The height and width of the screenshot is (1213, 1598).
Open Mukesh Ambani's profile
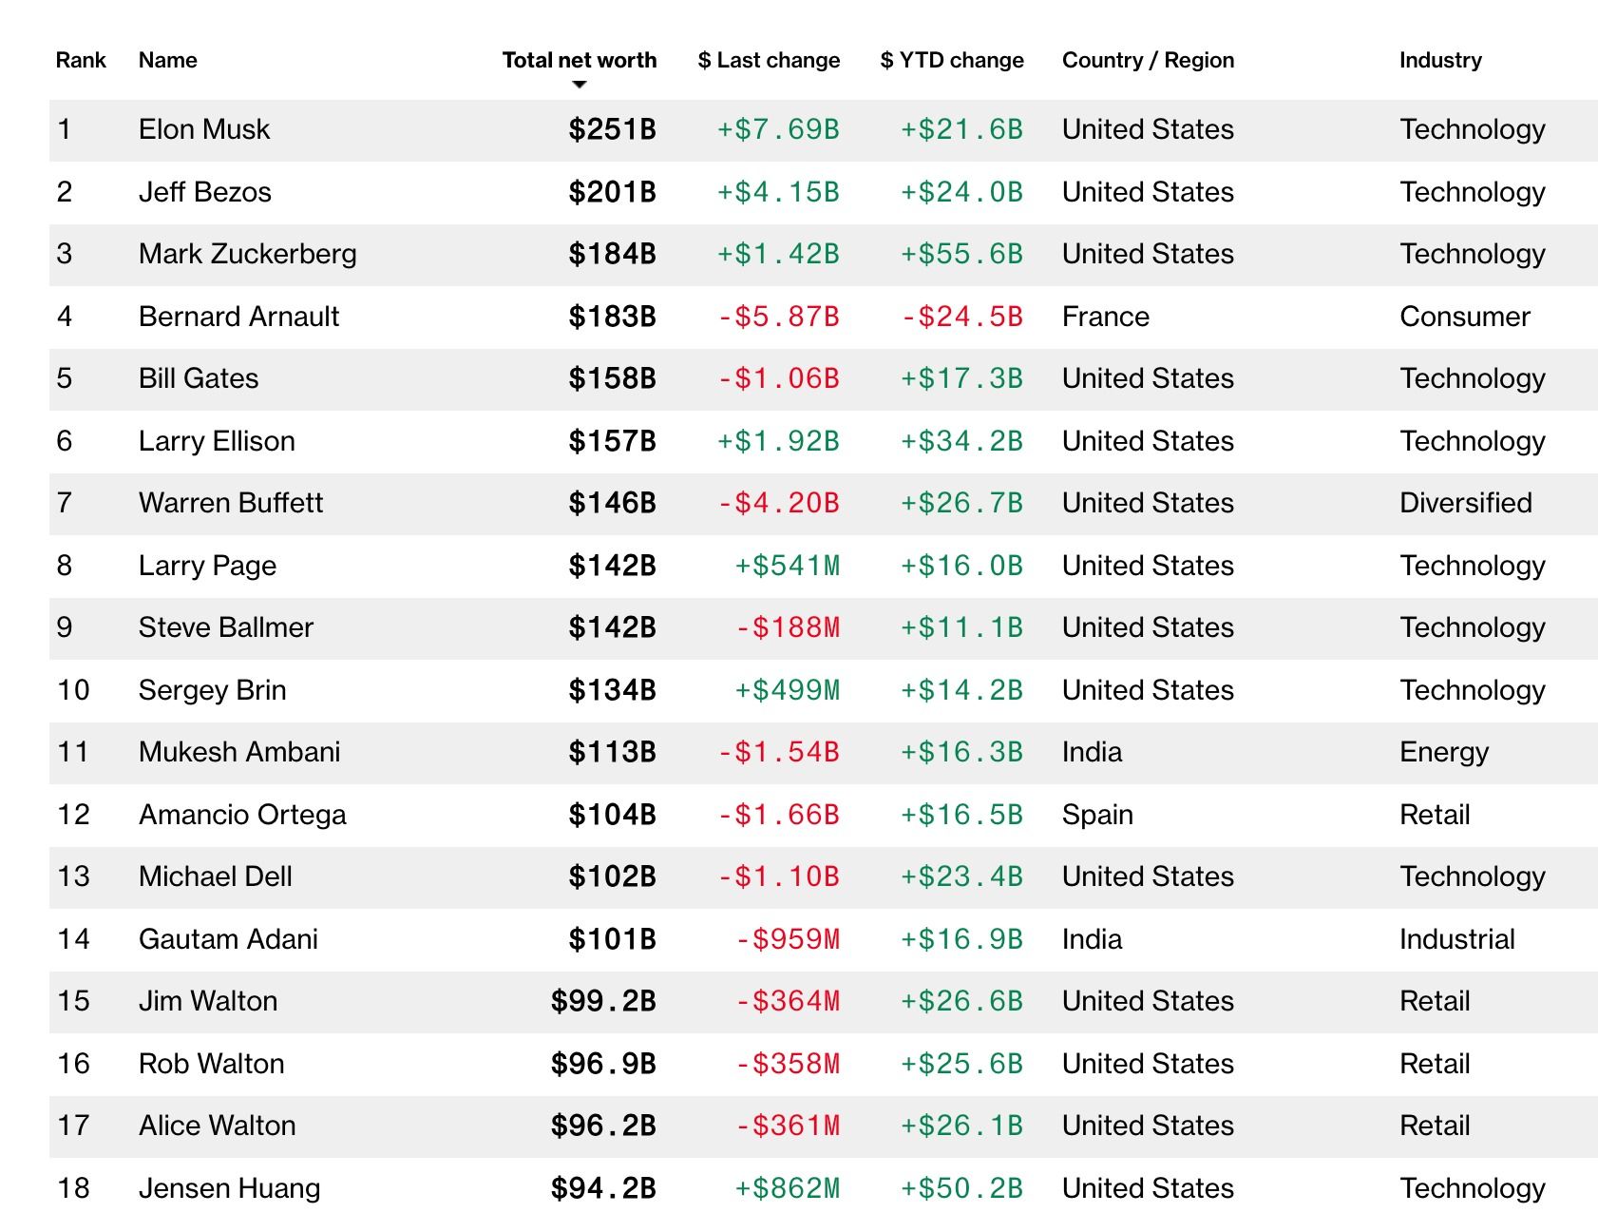(239, 752)
